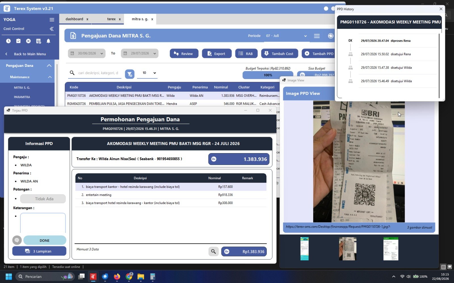The height and width of the screenshot is (283, 454).
Task: Select the third green-header thumbnail in Image View
Action: pyautogui.click(x=391, y=249)
